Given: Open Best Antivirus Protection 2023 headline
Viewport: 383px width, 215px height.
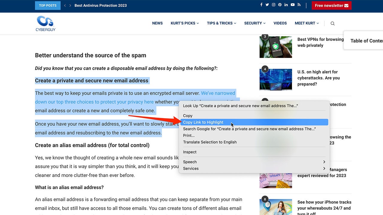Looking at the screenshot, I should [101, 5].
